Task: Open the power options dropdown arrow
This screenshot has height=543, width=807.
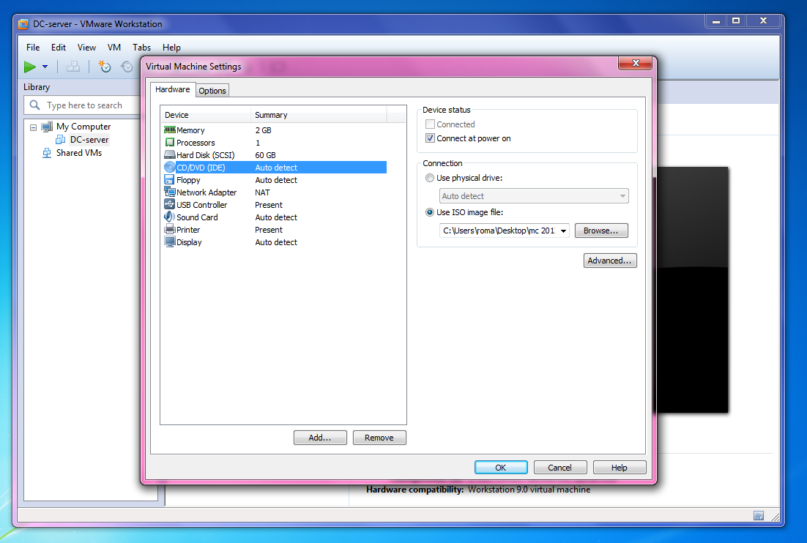Action: coord(45,67)
